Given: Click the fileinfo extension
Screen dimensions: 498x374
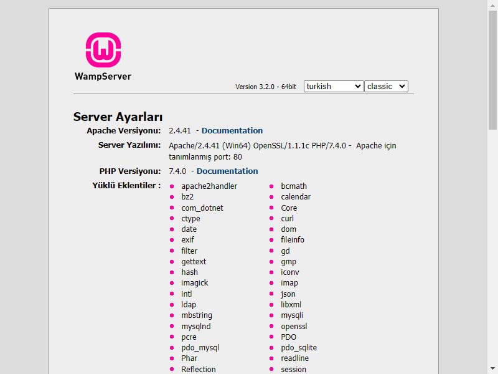Looking at the screenshot, I should tap(293, 240).
